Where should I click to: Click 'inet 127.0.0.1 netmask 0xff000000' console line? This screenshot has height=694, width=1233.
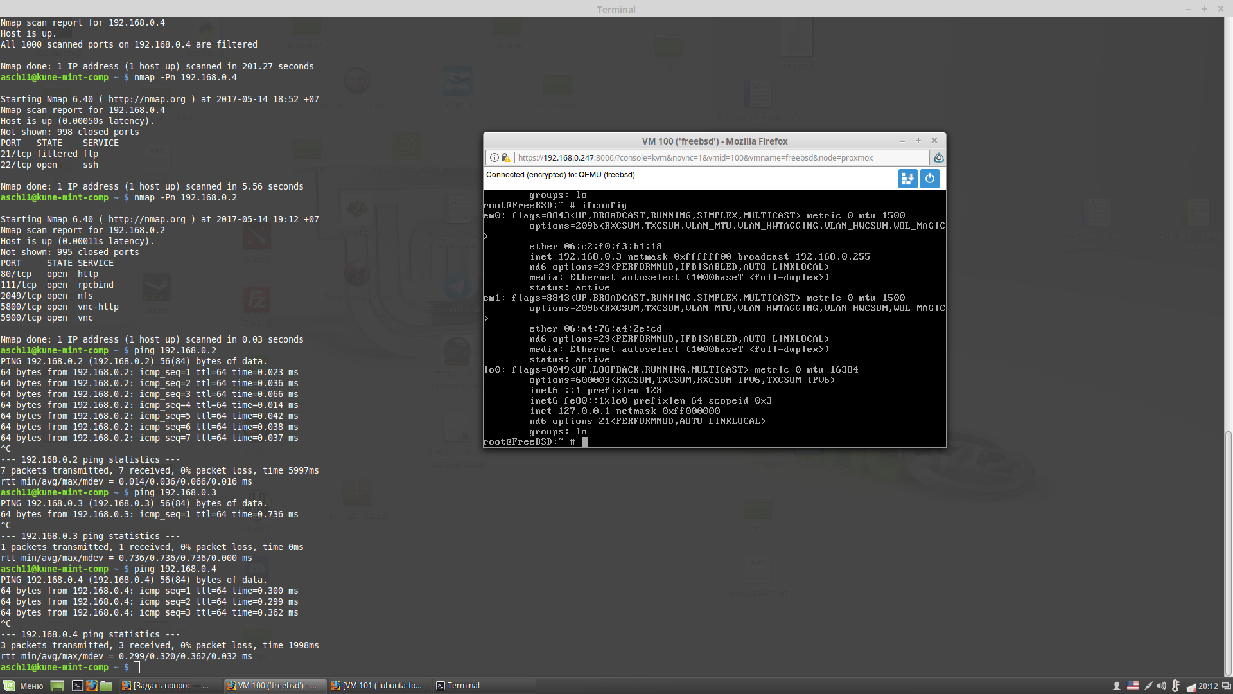tap(625, 411)
